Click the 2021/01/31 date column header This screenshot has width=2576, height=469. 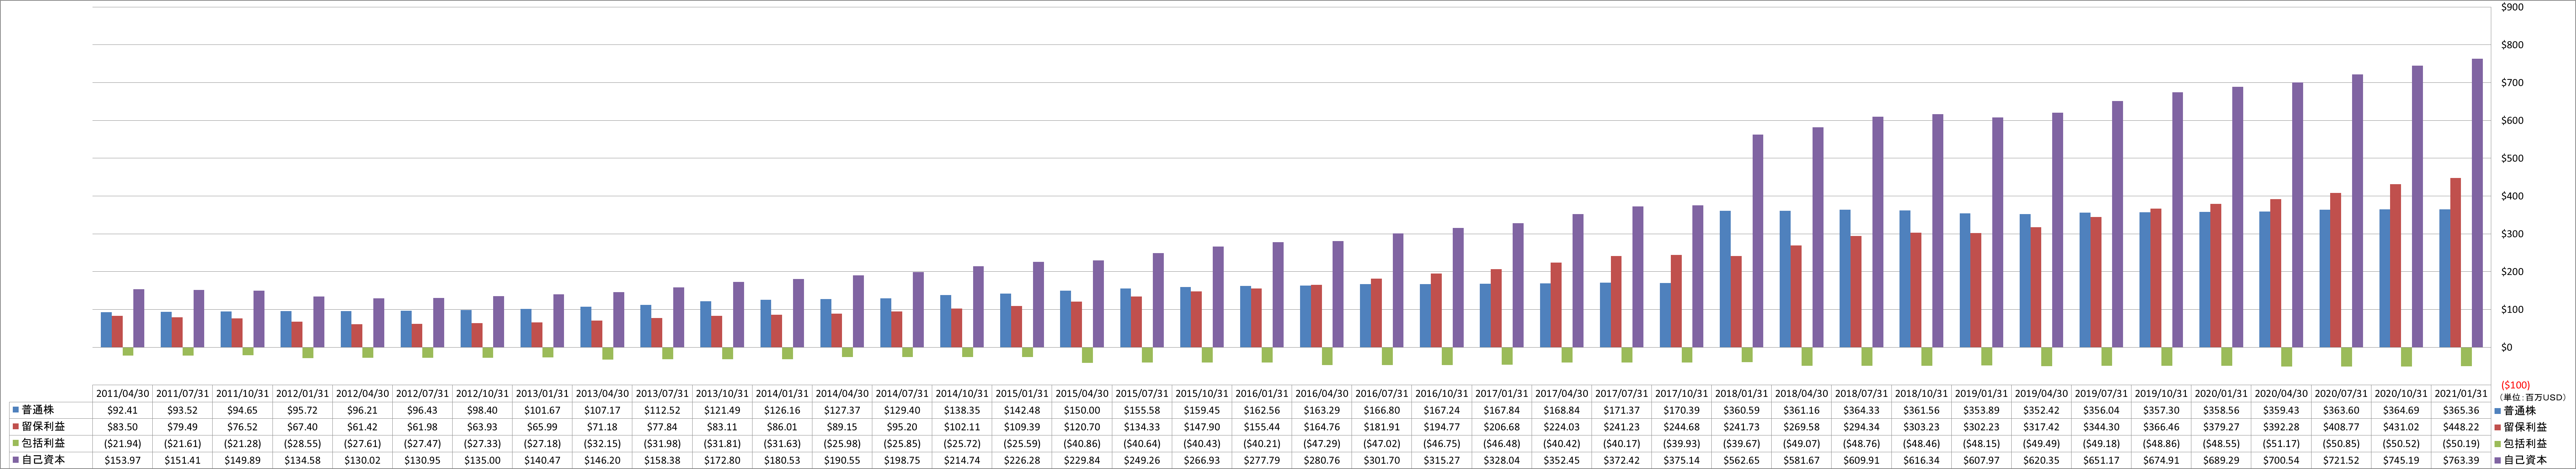coord(2461,393)
